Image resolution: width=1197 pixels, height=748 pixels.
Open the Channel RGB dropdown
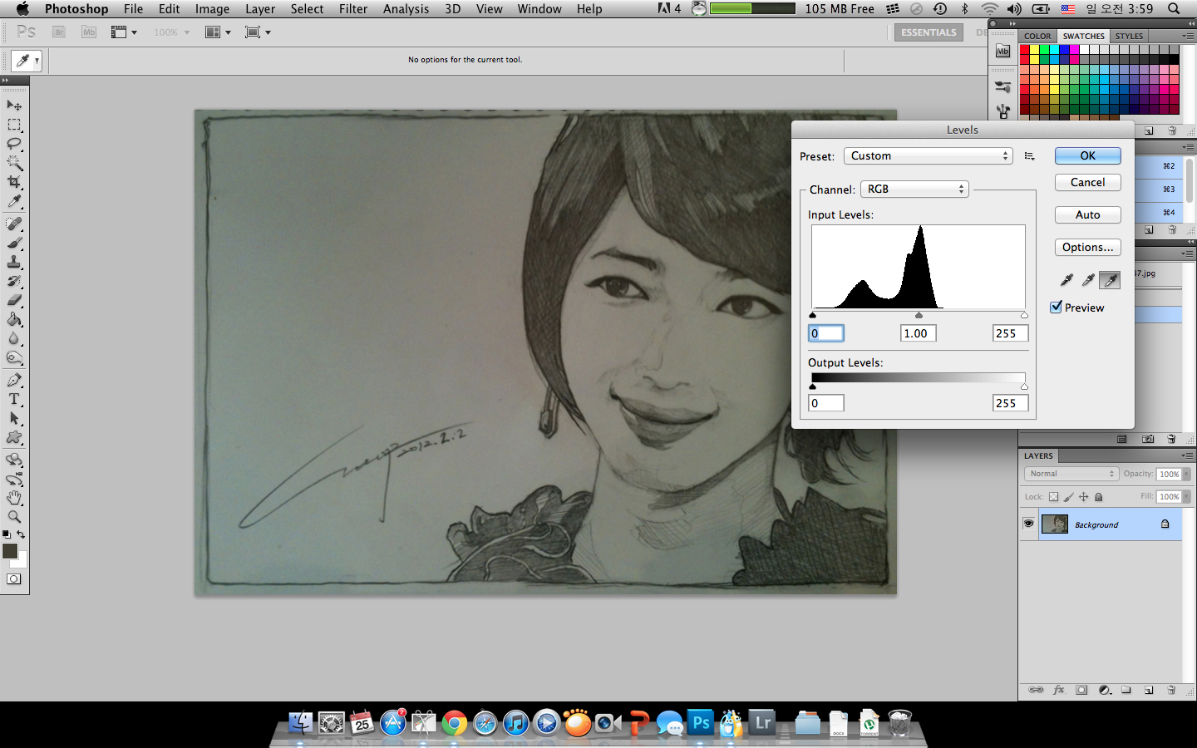[914, 189]
